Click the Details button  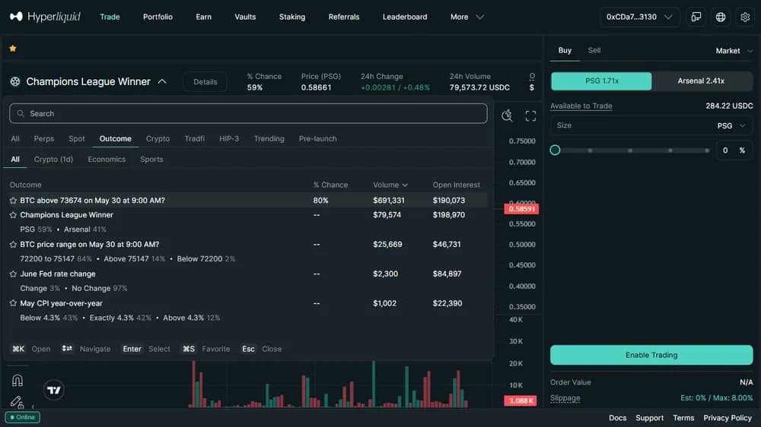[x=205, y=82]
